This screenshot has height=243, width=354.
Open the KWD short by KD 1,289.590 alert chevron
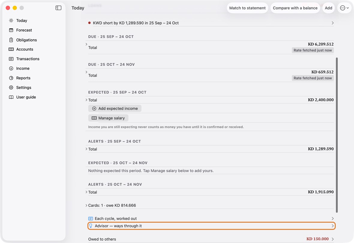tap(333, 23)
